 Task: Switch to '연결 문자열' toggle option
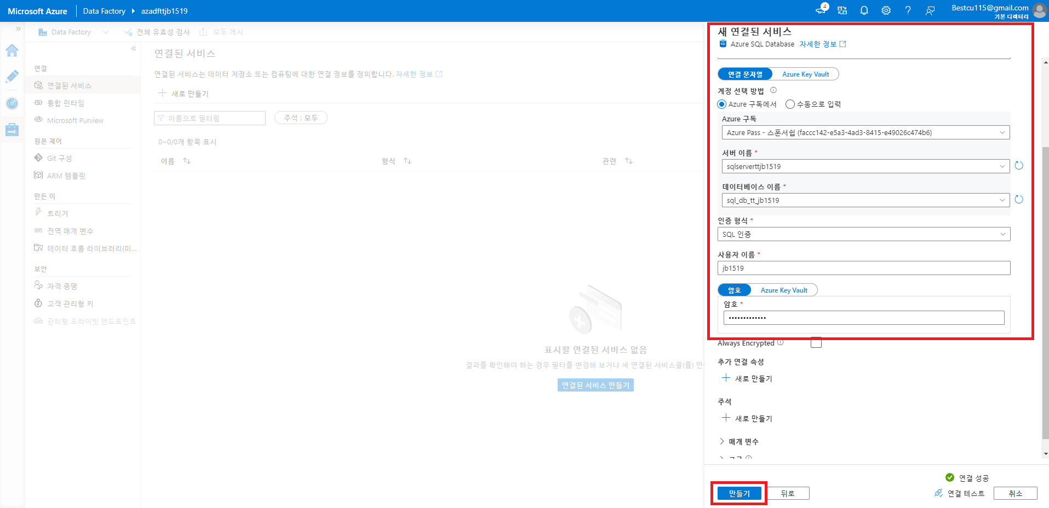tap(745, 74)
